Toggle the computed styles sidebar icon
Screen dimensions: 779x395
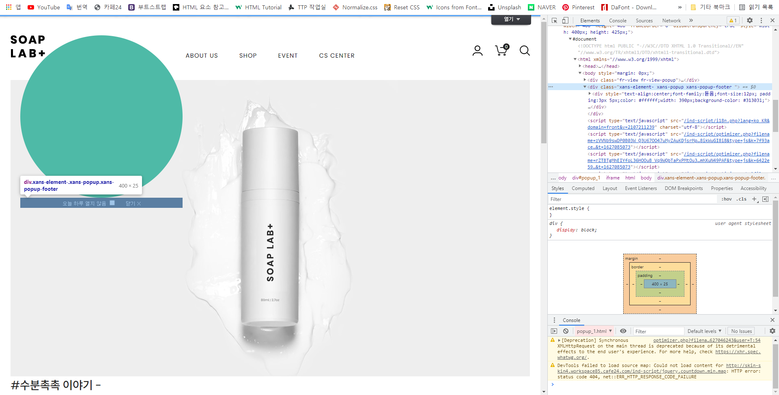(765, 199)
